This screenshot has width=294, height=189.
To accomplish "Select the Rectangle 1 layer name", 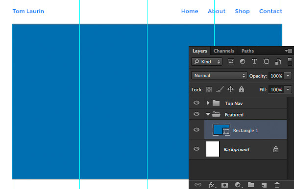I will click(x=245, y=131).
